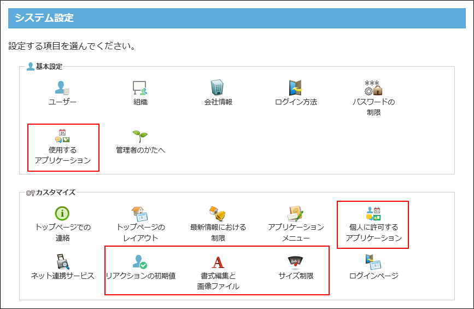This screenshot has height=309, width=474.
Task: Open the パスワードの制限 text link
Action: 373,107
